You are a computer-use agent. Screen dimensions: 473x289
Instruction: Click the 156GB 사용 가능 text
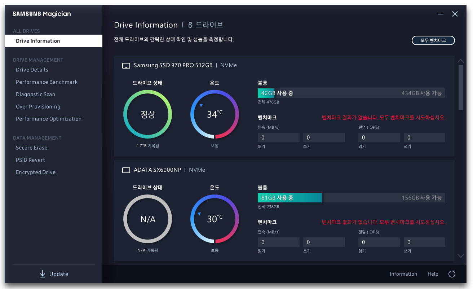pos(421,198)
